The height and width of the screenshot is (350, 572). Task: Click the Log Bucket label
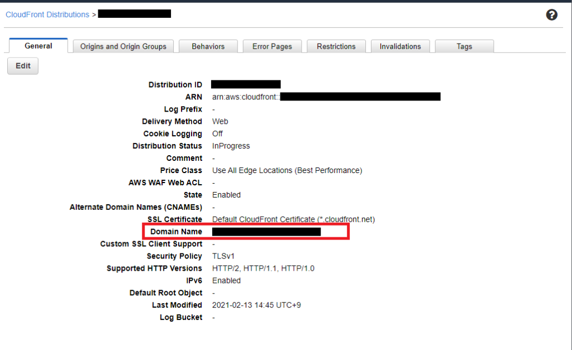pos(181,317)
